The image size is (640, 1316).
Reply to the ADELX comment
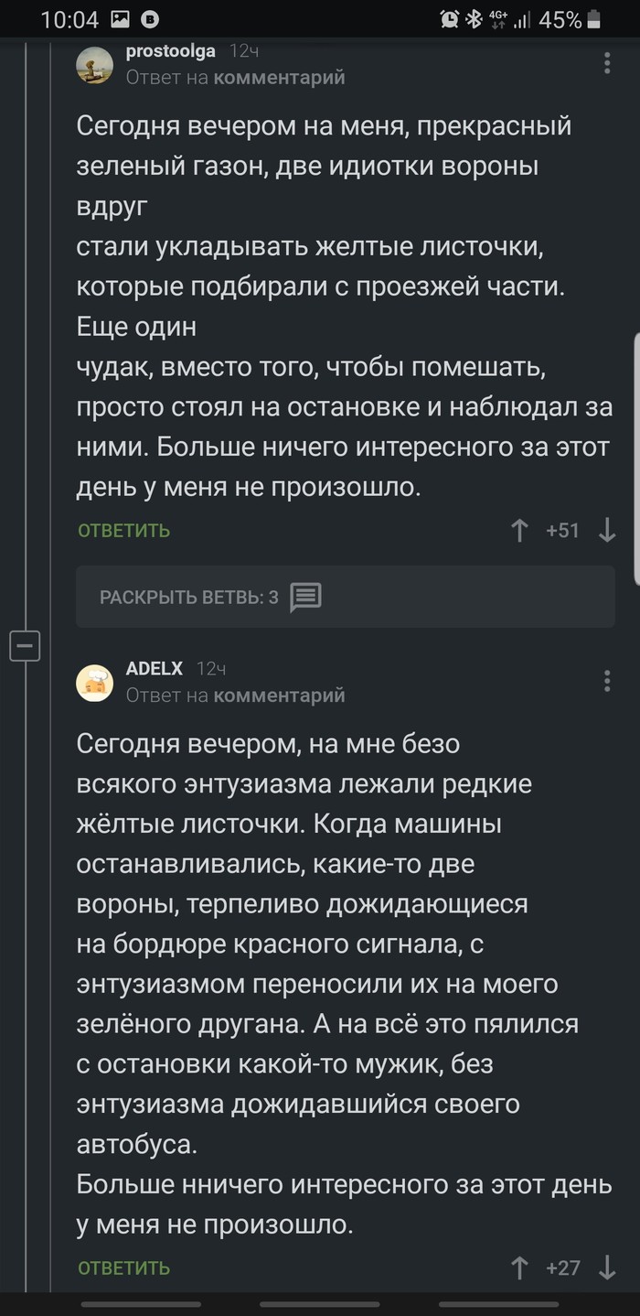[123, 1267]
